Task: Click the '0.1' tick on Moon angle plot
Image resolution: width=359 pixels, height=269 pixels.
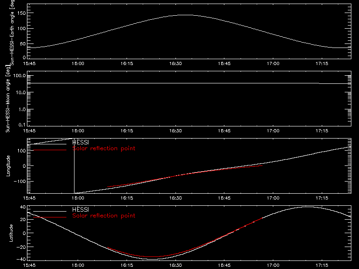Action: coord(22,125)
